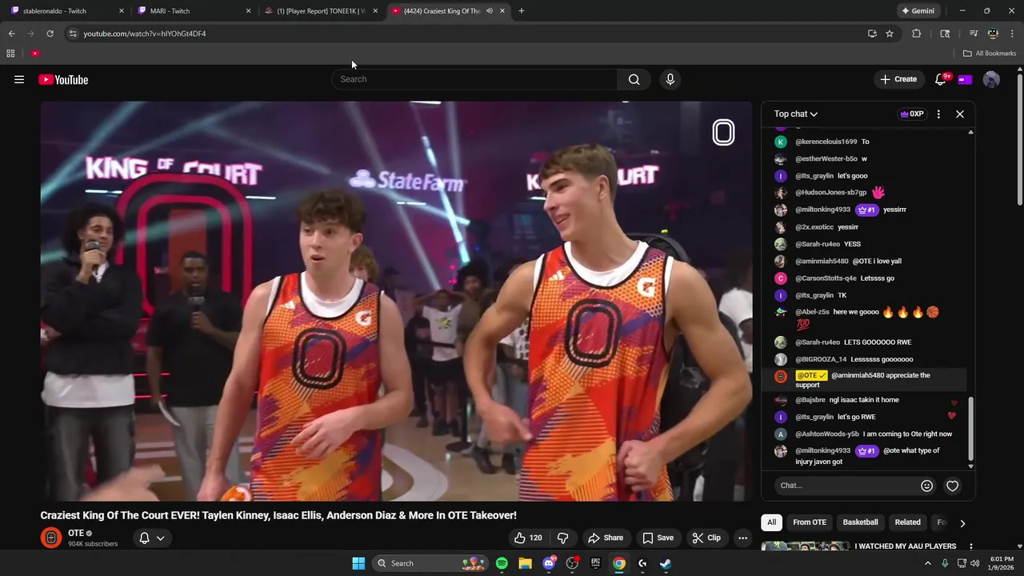
Task: Close the Top chat panel
Action: (x=960, y=114)
